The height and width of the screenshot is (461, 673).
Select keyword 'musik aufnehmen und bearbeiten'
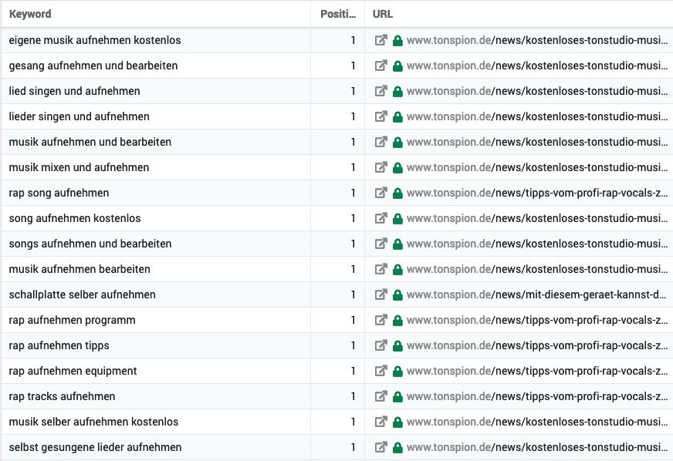click(90, 142)
